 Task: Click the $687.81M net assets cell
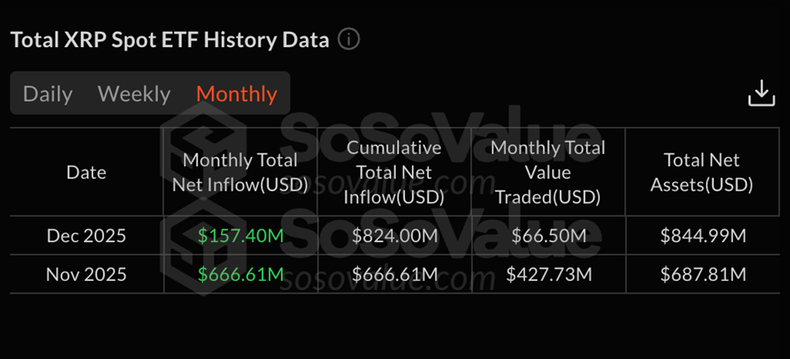(703, 273)
